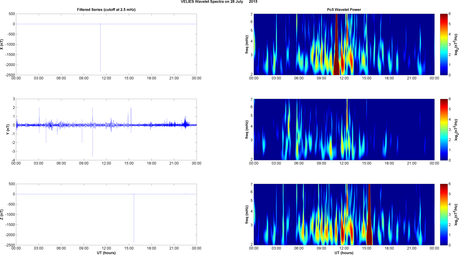The height and width of the screenshot is (255, 459).
Task: Click the 'X (nT)' axis label
Action: [x=2, y=44]
